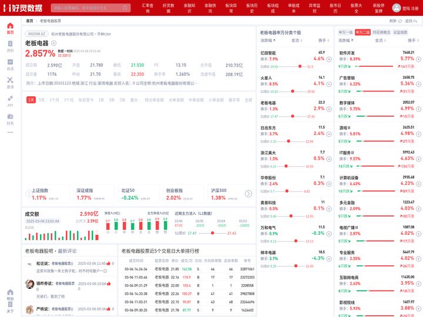Click next arrow of index carousel
This screenshot has width=423, height=317.
coord(249,194)
